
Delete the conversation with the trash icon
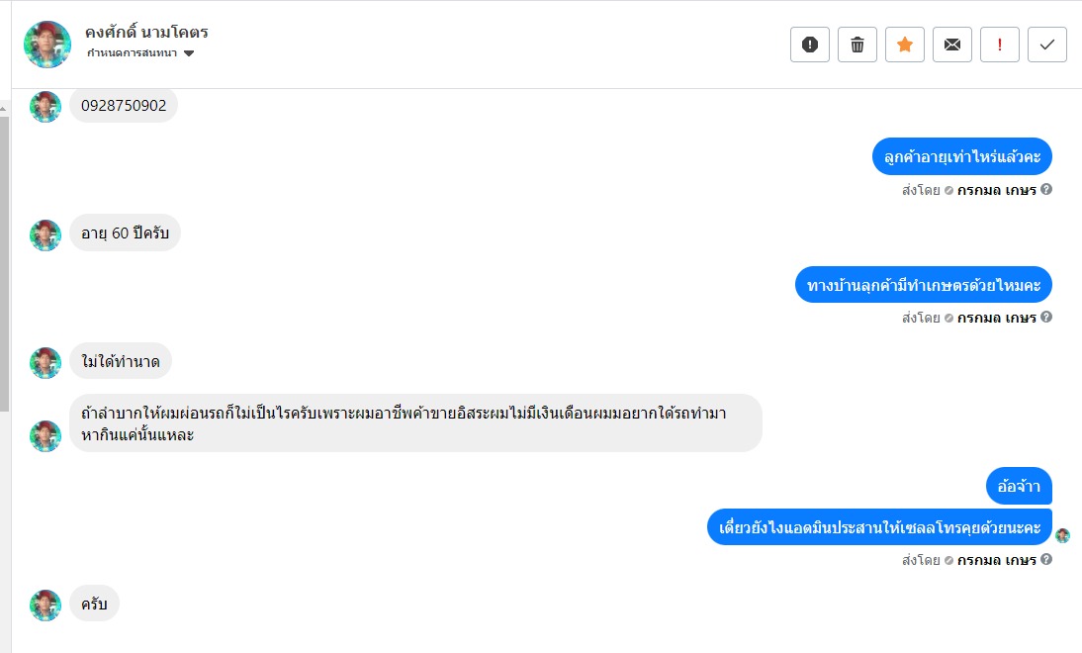857,45
